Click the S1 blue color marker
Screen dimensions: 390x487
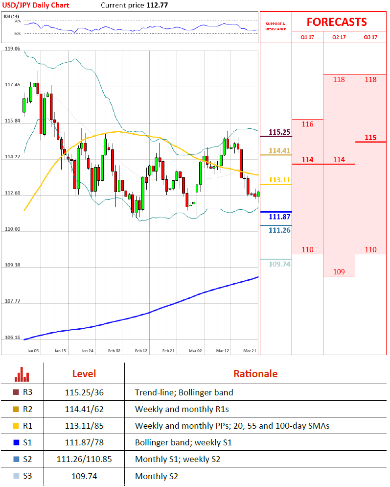tap(17, 443)
